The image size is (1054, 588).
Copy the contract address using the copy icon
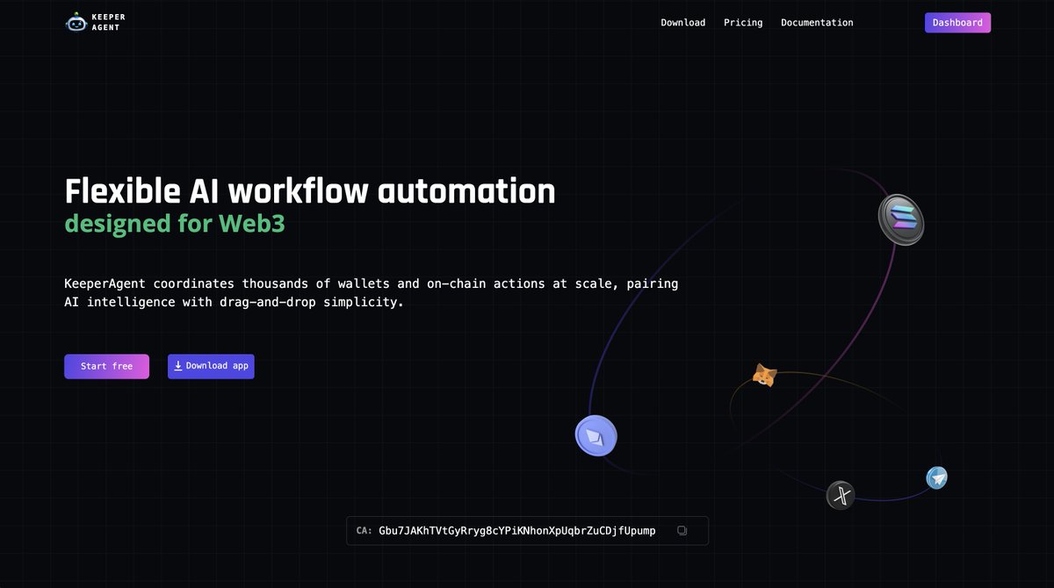point(682,531)
